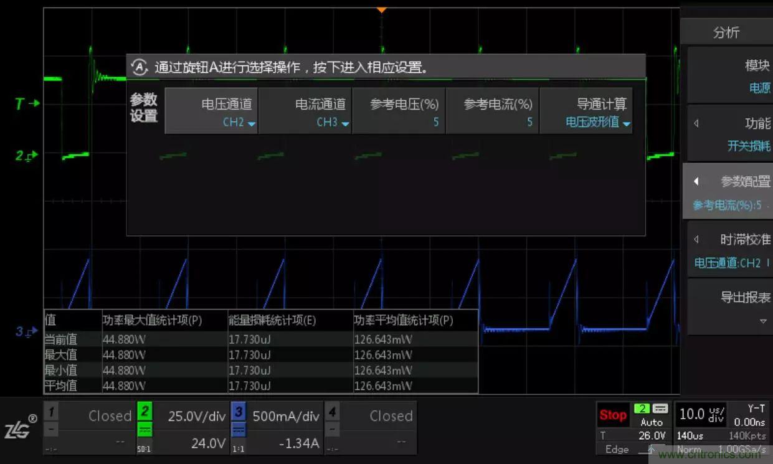Toggle the green trigger source 2 indicator
Screen dimensions: 773x464
[641, 410]
